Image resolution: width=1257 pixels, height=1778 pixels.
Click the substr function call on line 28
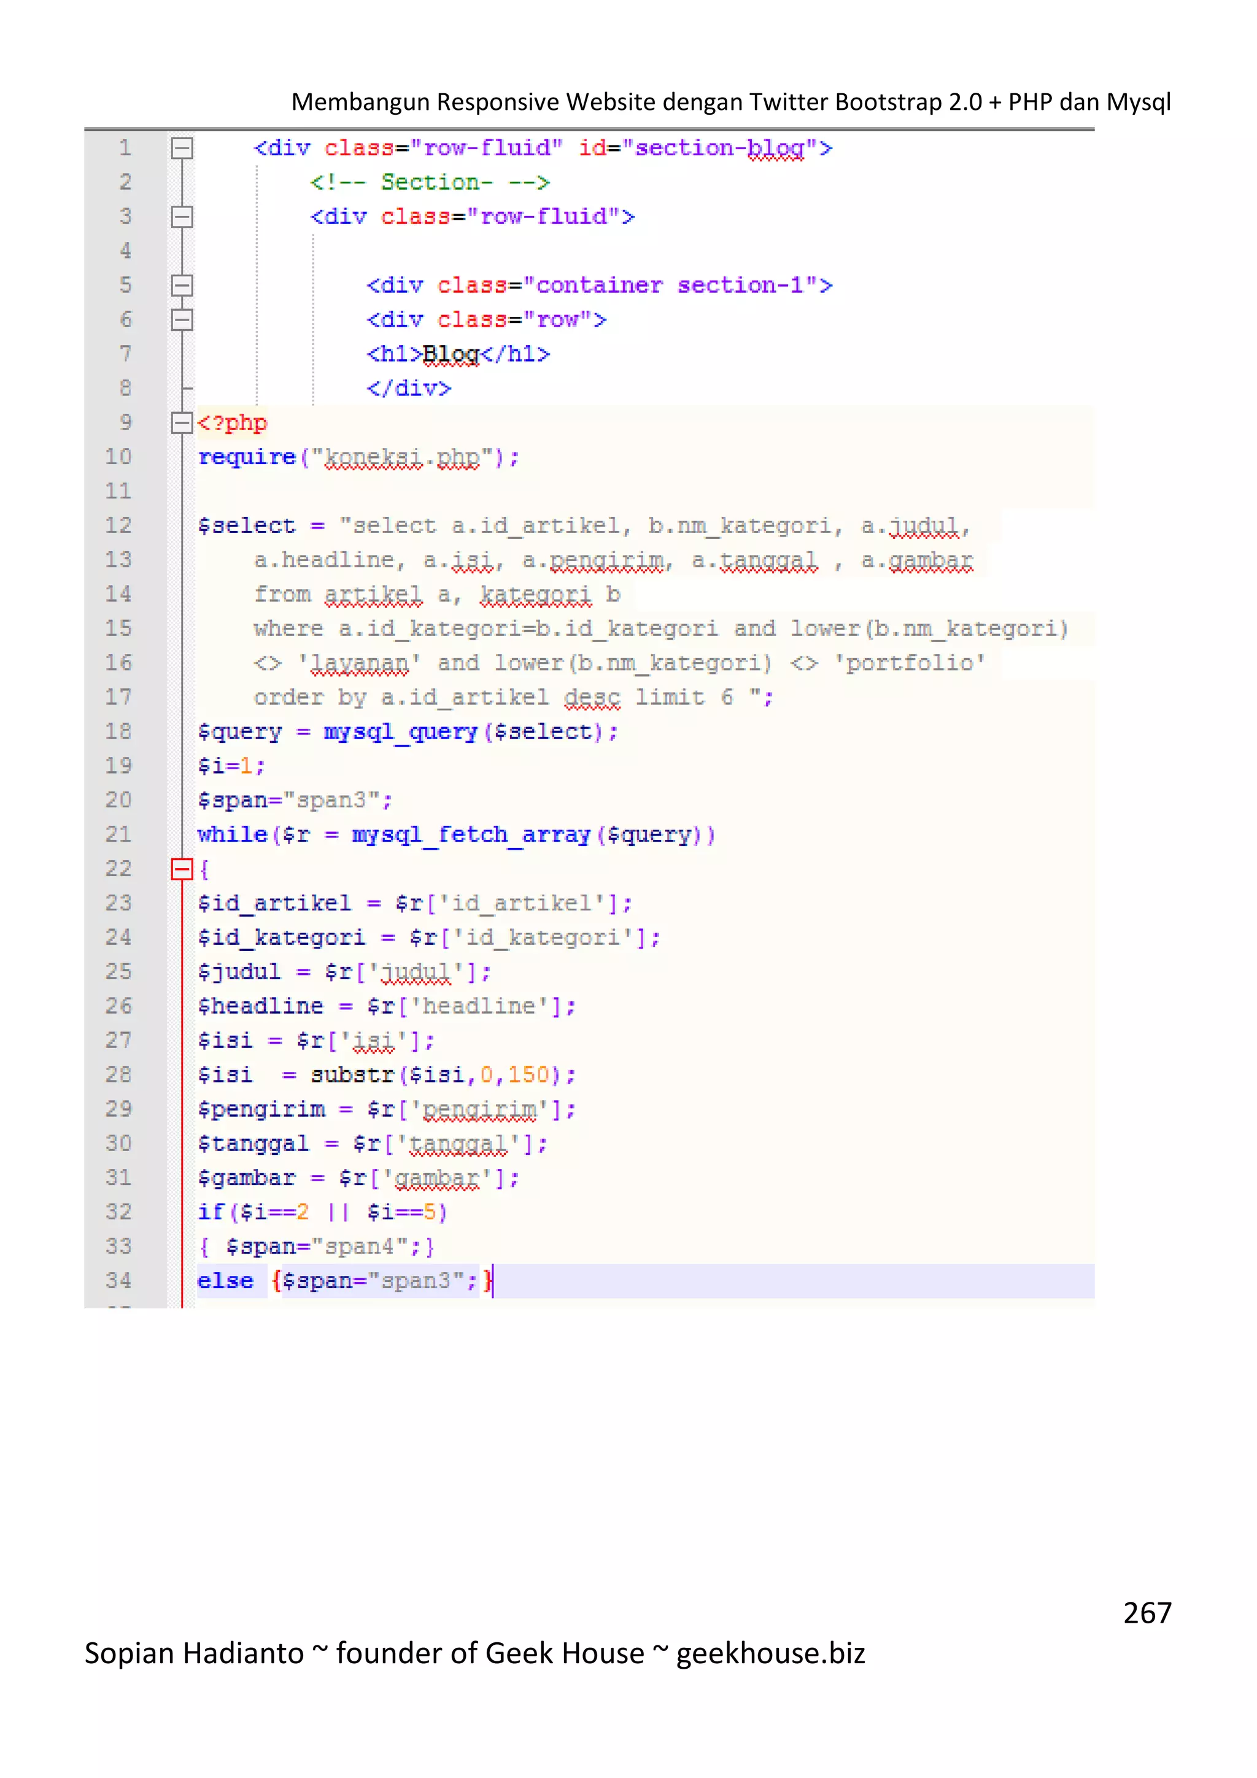pos(444,1075)
